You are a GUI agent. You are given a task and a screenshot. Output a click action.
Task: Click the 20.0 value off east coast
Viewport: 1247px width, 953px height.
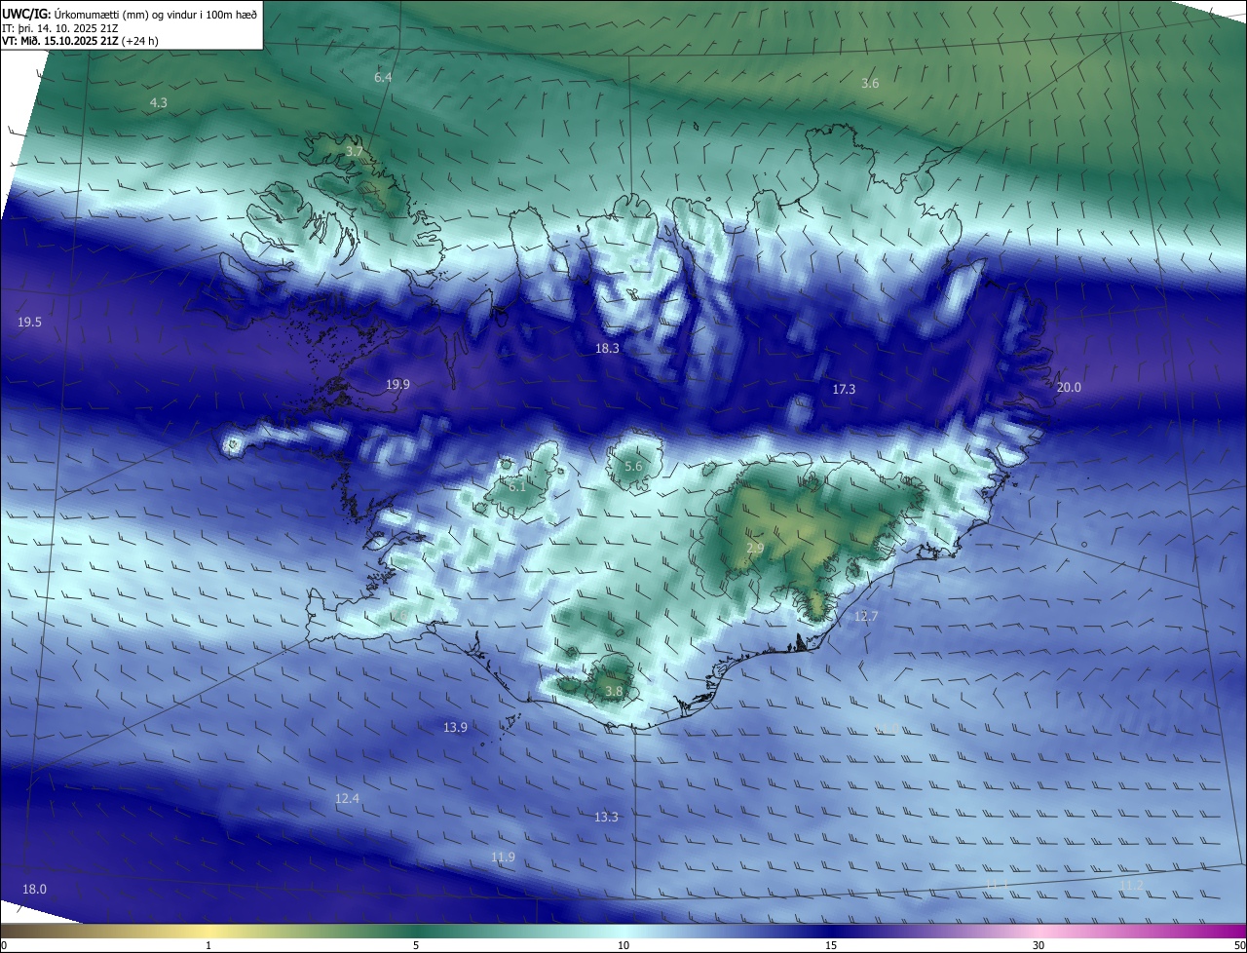pyautogui.click(x=1069, y=387)
